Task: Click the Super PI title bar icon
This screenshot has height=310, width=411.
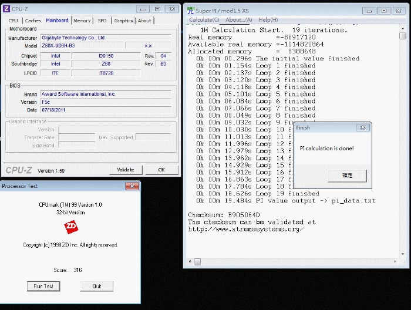Action: click(191, 11)
